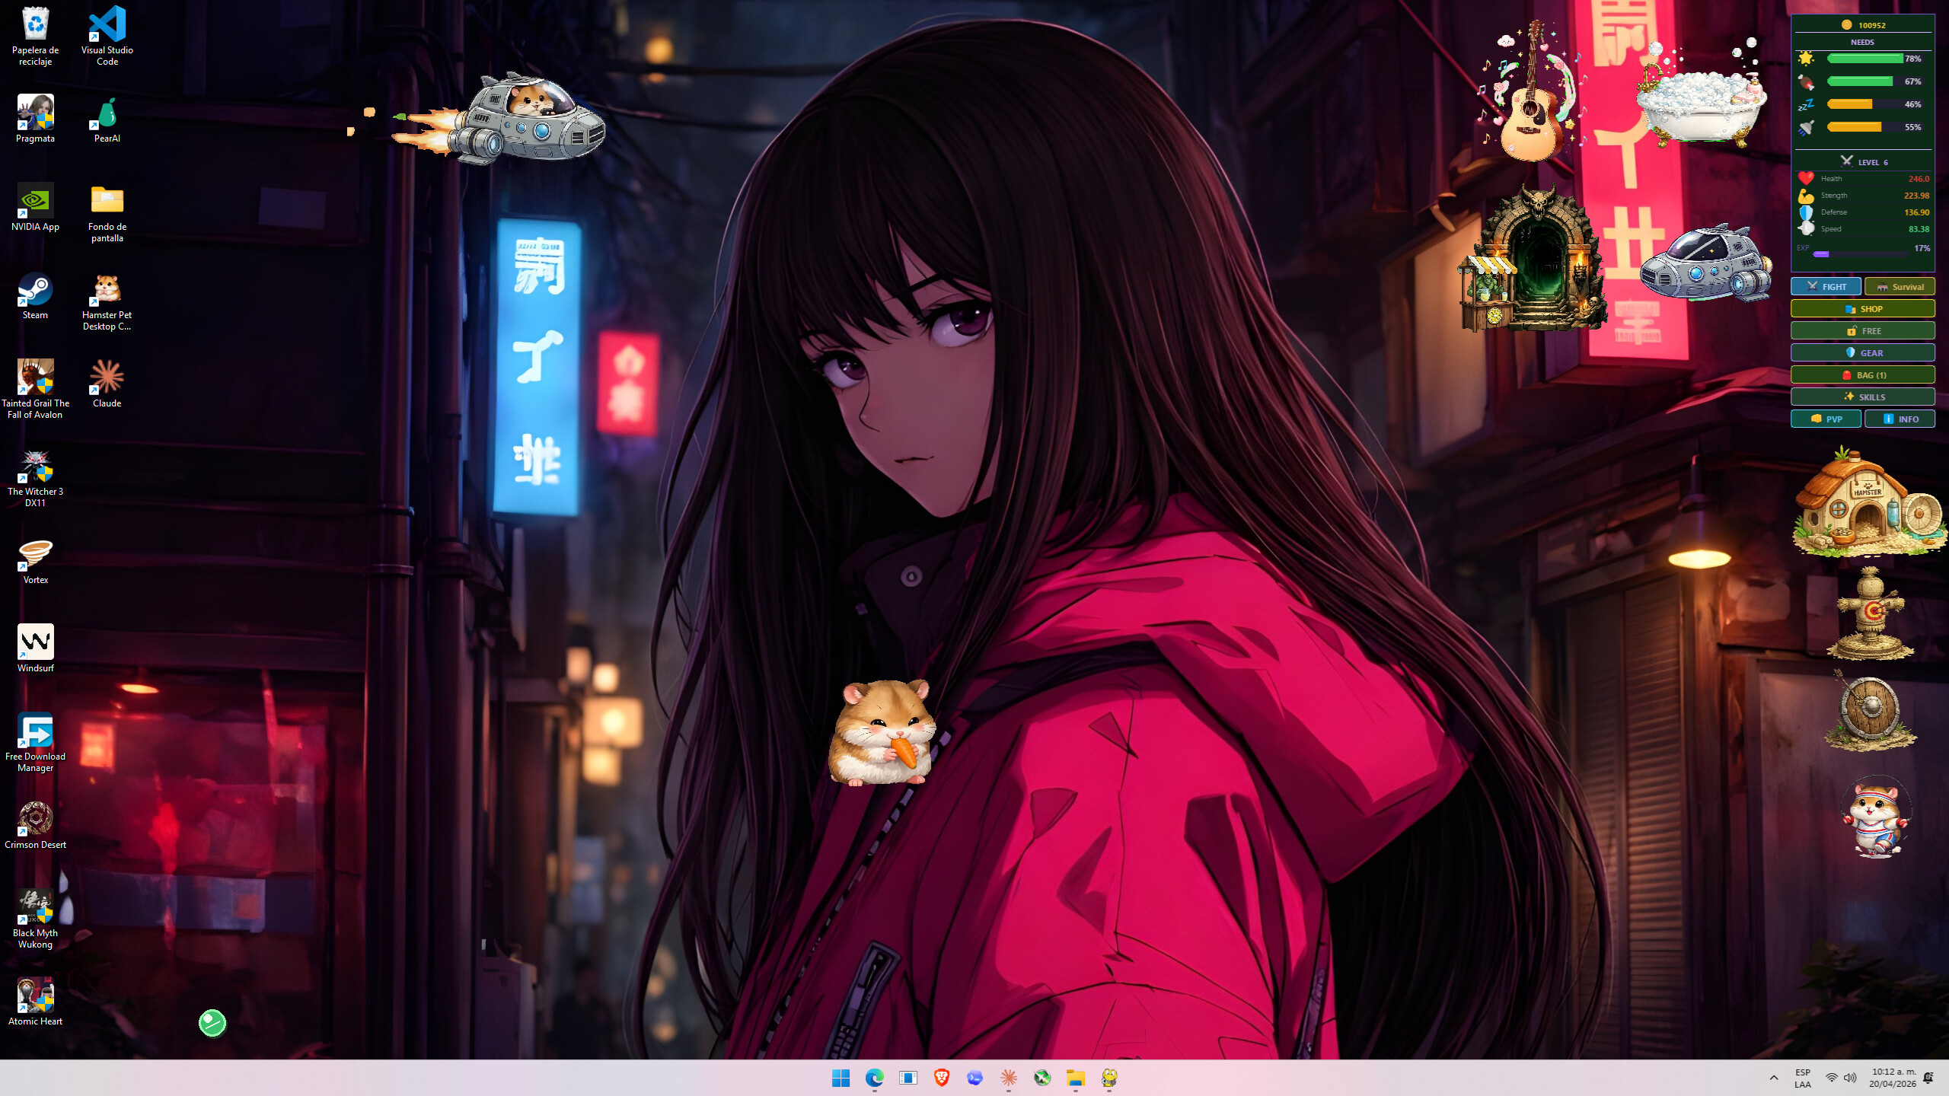The height and width of the screenshot is (1096, 1949).
Task: Click the FREE rewards button
Action: click(x=1862, y=330)
